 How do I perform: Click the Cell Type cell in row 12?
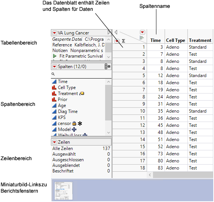tap(176, 125)
